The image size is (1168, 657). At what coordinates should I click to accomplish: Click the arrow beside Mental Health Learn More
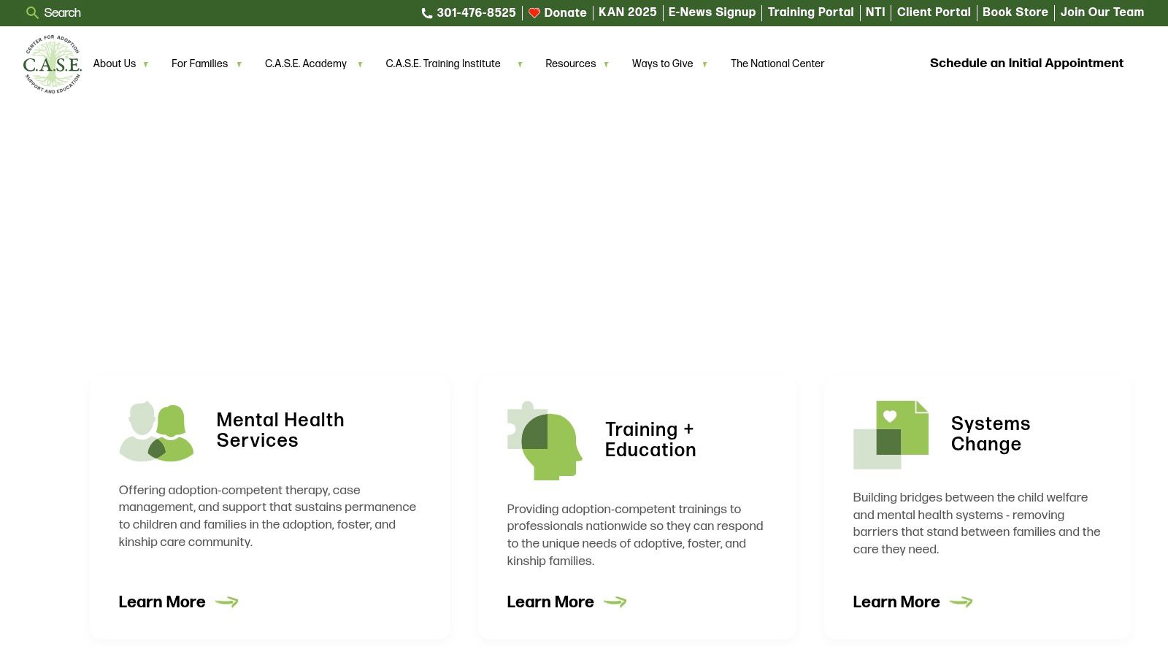tap(228, 602)
